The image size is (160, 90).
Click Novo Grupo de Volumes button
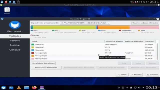coord(46,67)
